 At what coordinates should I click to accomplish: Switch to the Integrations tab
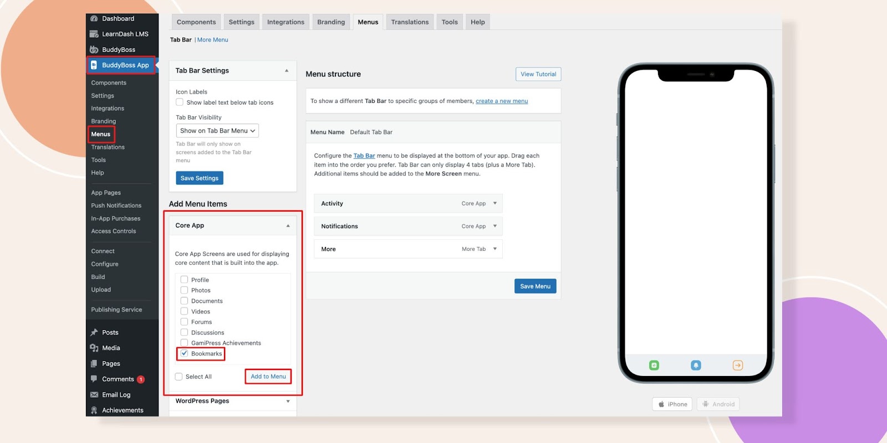coord(286,22)
